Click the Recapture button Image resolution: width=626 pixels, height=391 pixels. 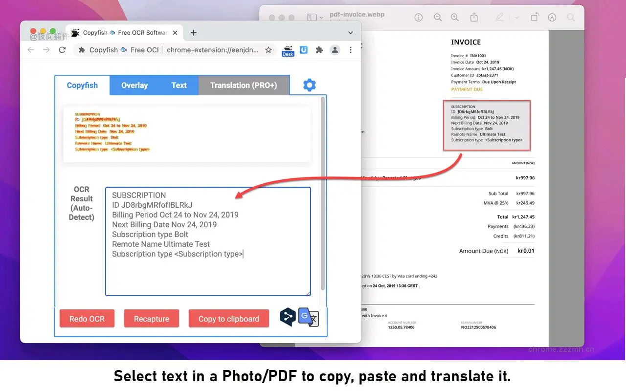pos(152,318)
